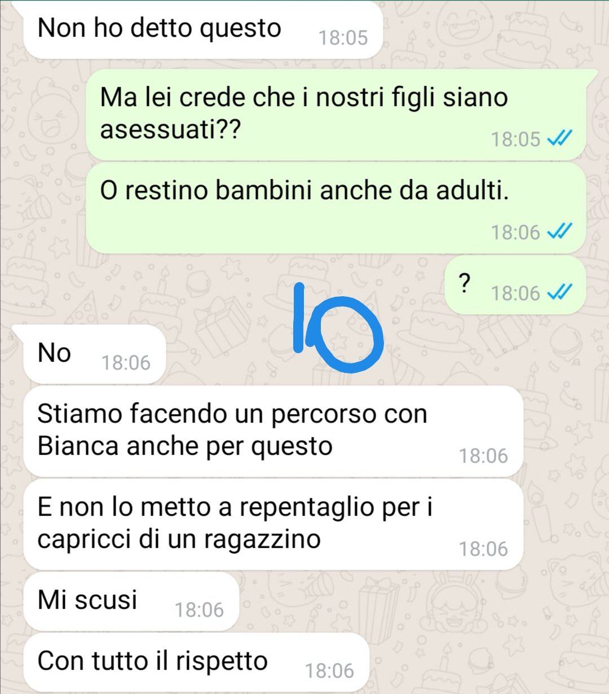Select 'Stiamo facendo un percorso con Bianca' message

coord(273,431)
